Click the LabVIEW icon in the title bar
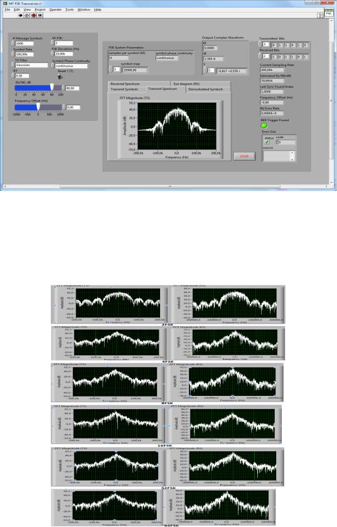The height and width of the screenshot is (527, 337). 5,3
